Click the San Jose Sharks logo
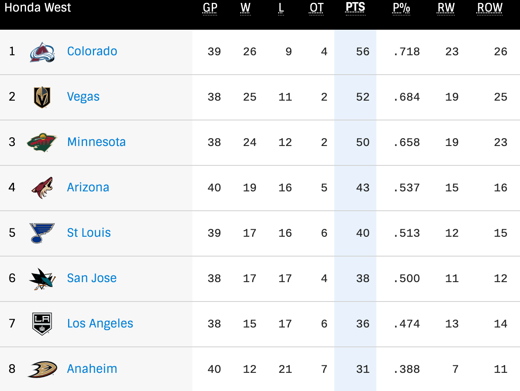The height and width of the screenshot is (391, 520). point(41,278)
